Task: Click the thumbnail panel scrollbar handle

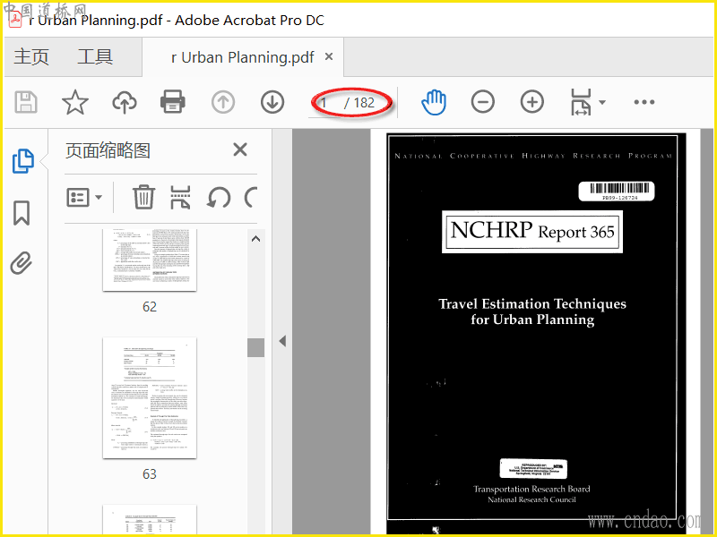Action: tap(255, 347)
